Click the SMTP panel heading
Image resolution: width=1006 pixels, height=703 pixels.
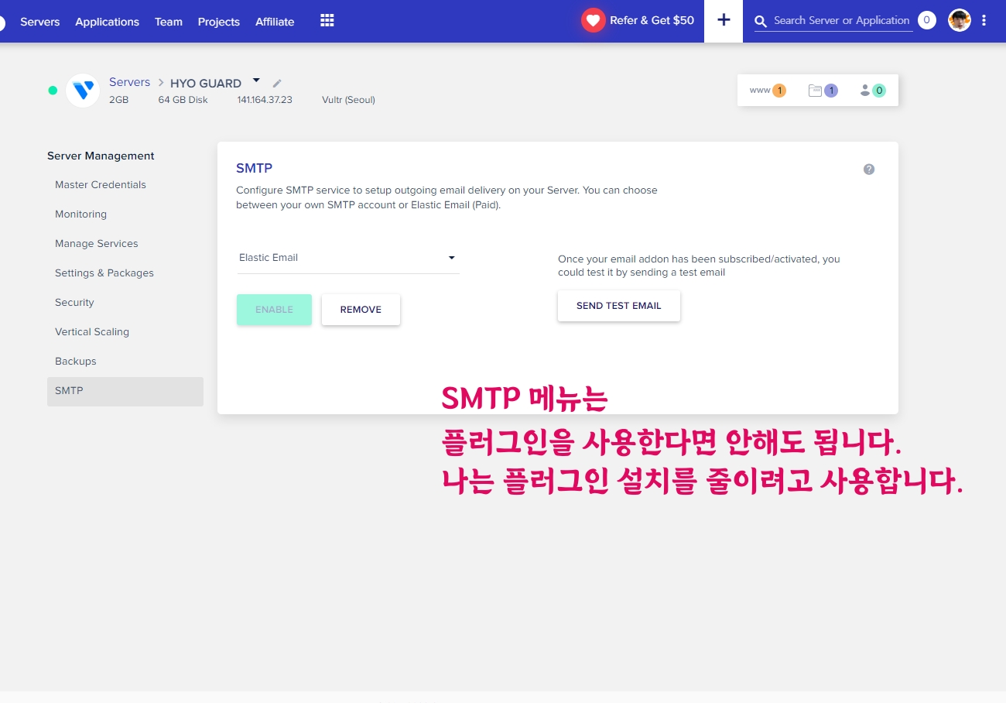click(254, 168)
